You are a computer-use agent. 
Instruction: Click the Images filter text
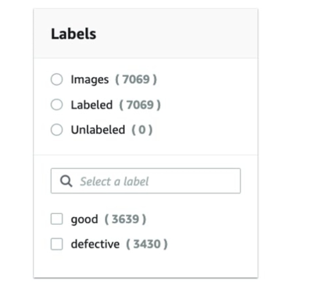click(x=89, y=79)
